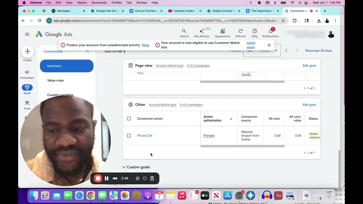This screenshot has width=363, height=204.
Task: Stop the screen recording
Action: tap(98, 178)
